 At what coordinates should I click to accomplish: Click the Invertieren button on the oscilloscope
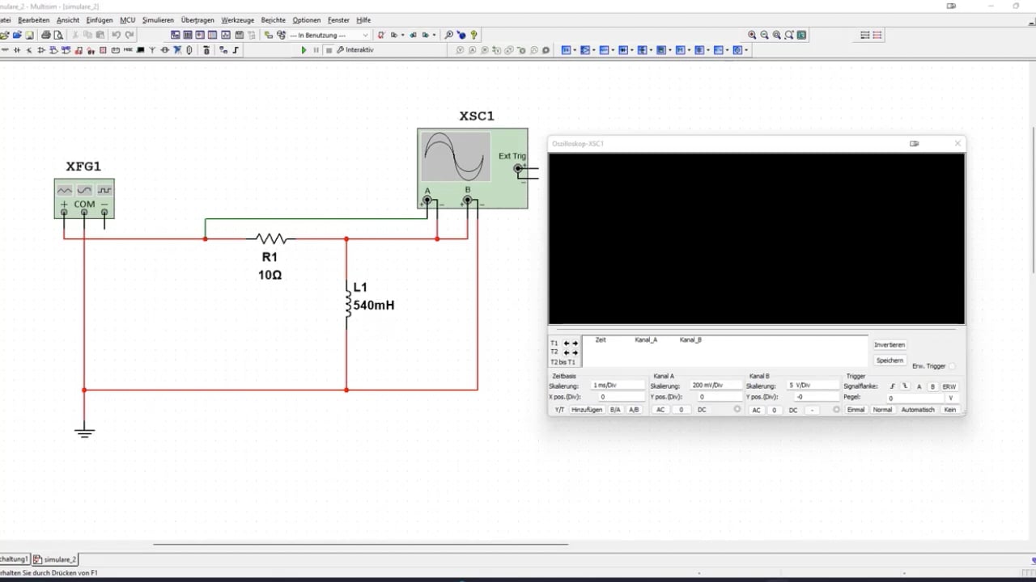(x=890, y=345)
